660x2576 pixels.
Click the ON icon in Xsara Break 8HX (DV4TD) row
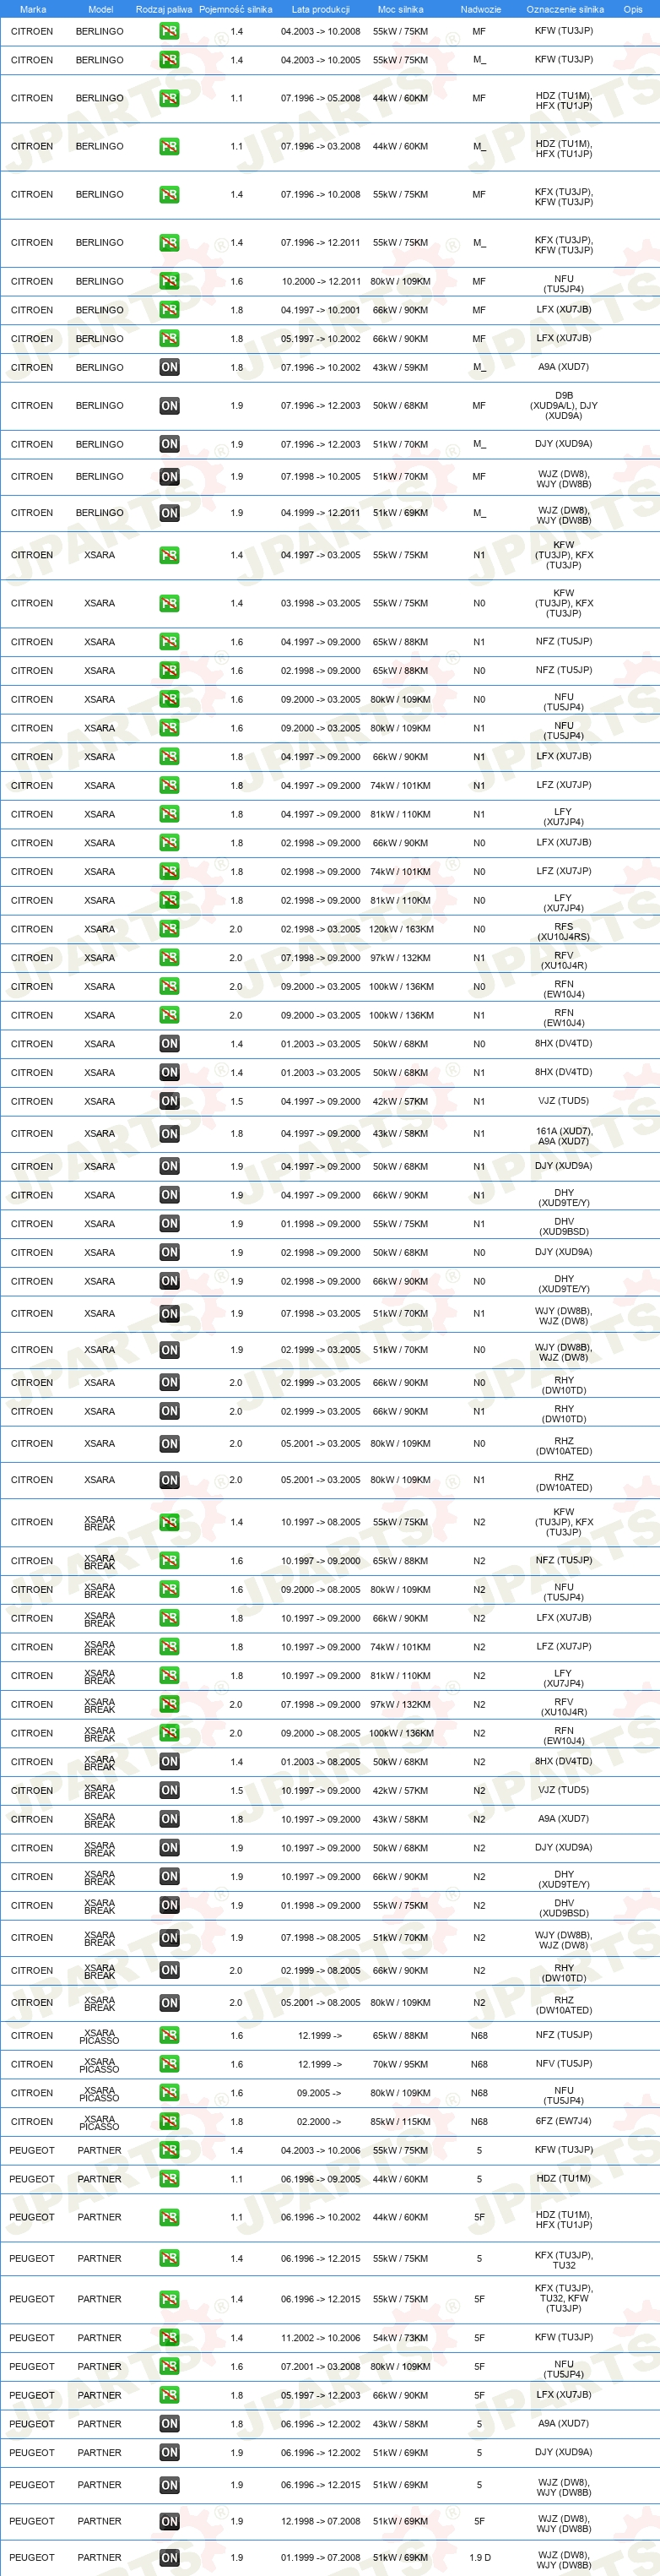click(x=169, y=1762)
